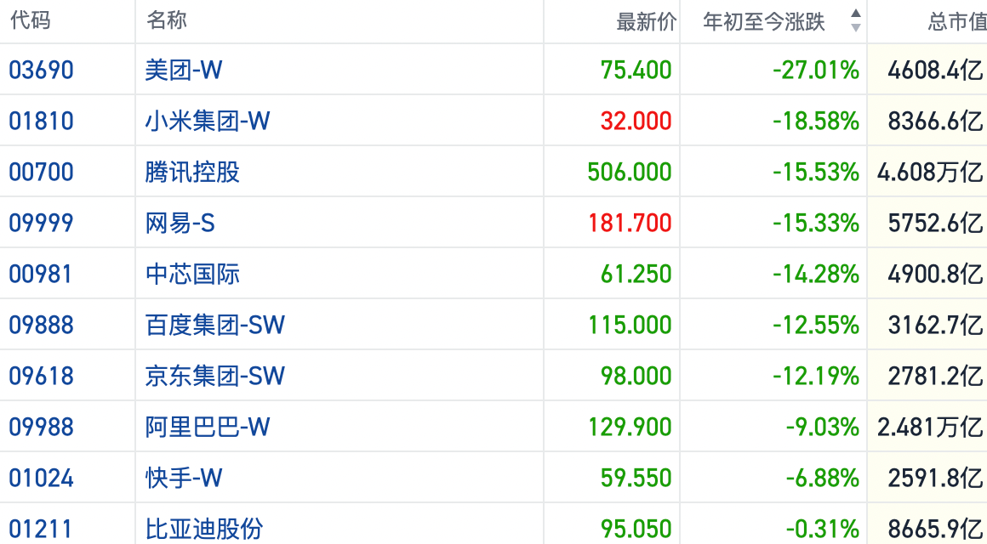Click the -27.01% change for 美团-W
Screen dimensions: 987x544
point(816,70)
